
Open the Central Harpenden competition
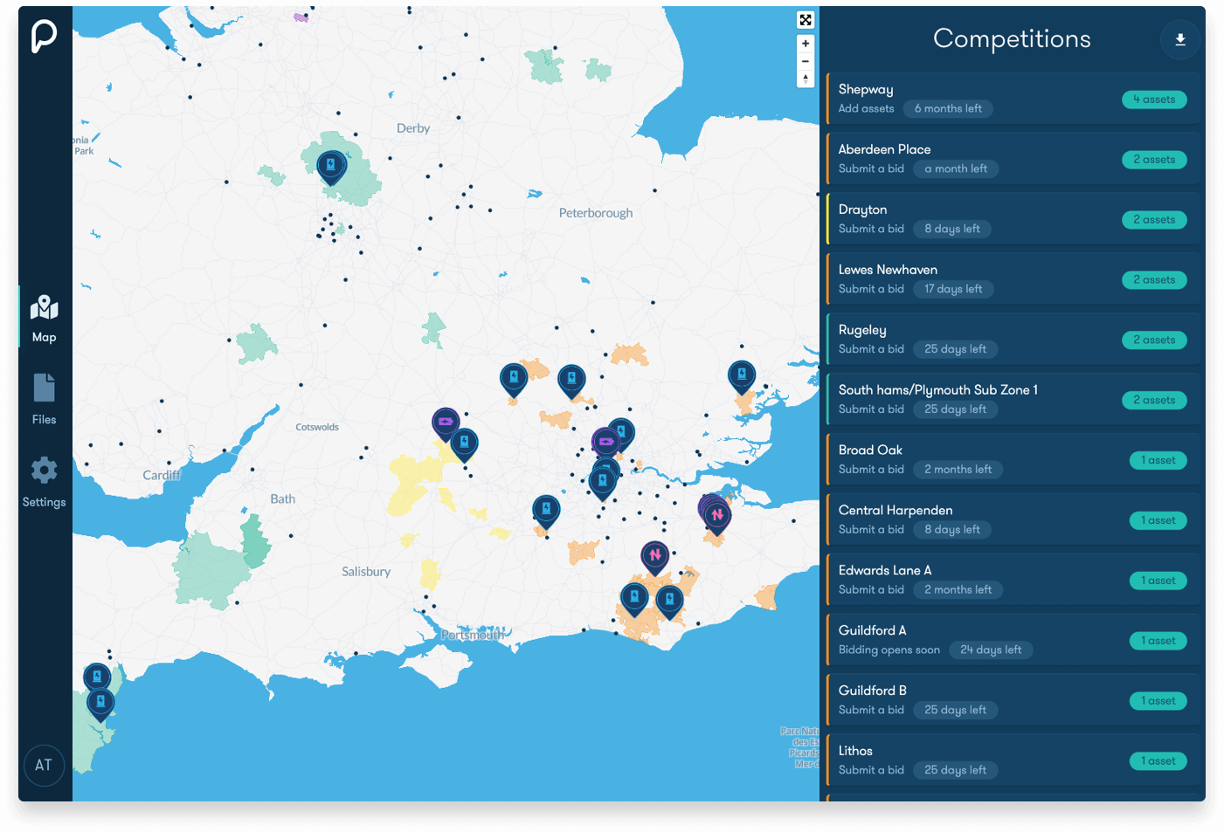1013,519
